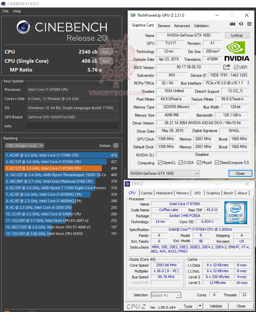
Task: Click the Intel Core i7 logo in CPU-Z
Action: [x=236, y=212]
